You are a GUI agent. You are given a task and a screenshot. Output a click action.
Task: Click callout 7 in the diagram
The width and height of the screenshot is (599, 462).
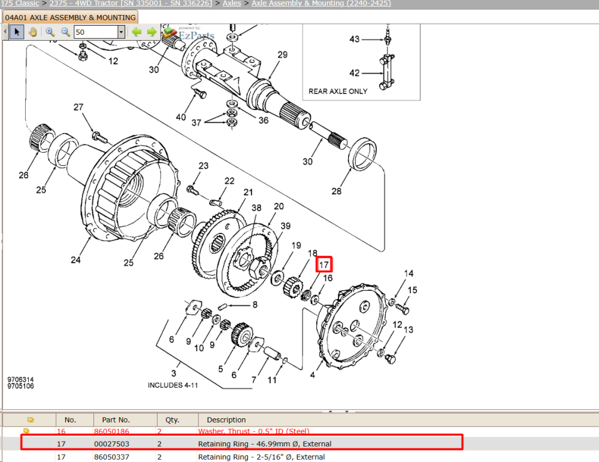(x=253, y=379)
